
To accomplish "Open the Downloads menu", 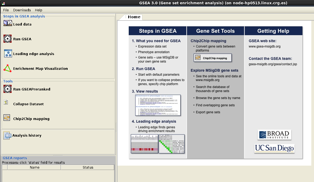I will (22, 10).
